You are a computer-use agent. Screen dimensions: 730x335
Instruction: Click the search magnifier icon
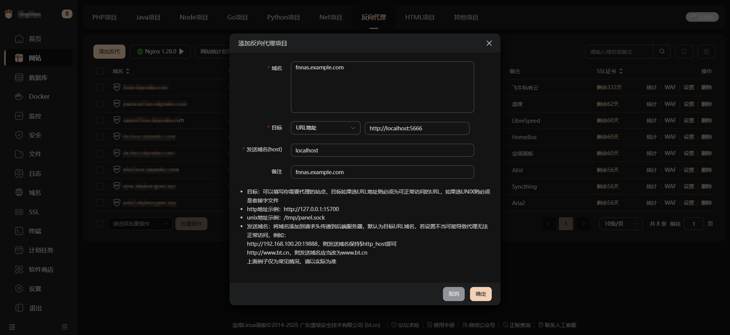[x=662, y=51]
